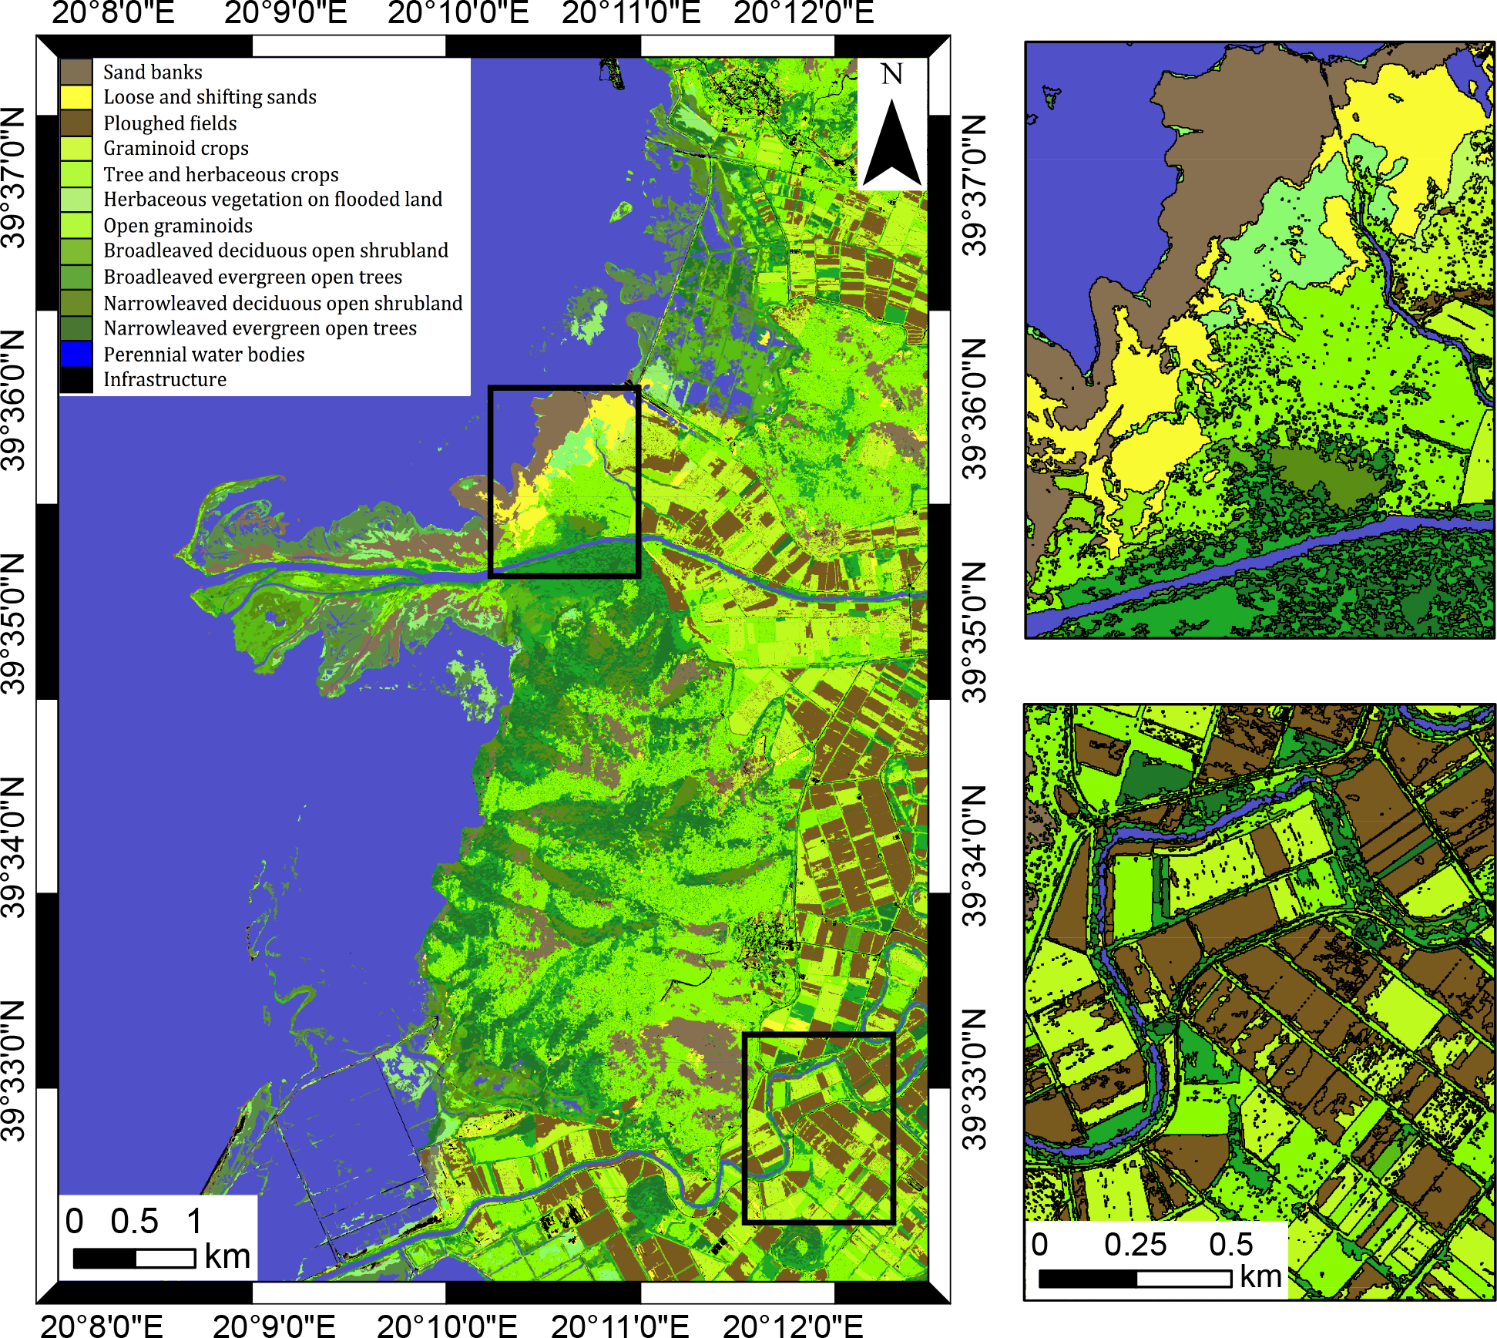Click 'Narrowleaved deciduous open shrubland' label
Viewport: 1497px width, 1338px height.
283,303
